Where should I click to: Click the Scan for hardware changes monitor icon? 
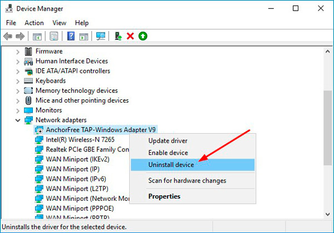(x=101, y=36)
